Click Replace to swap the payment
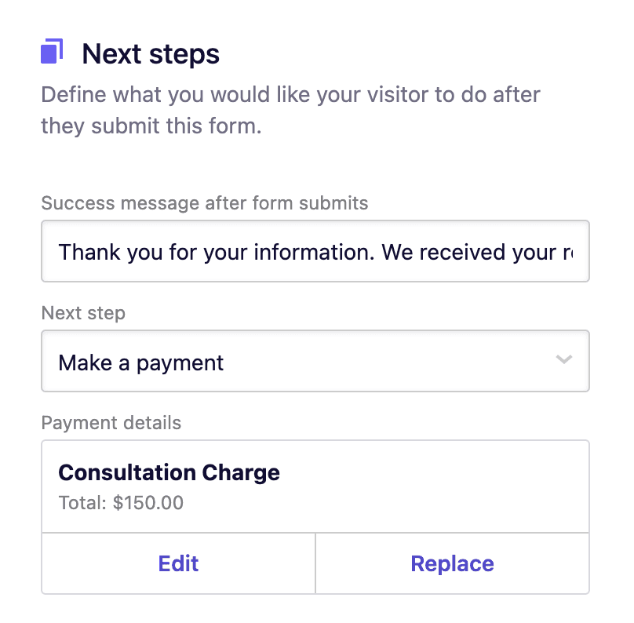This screenshot has height=623, width=634. click(452, 563)
